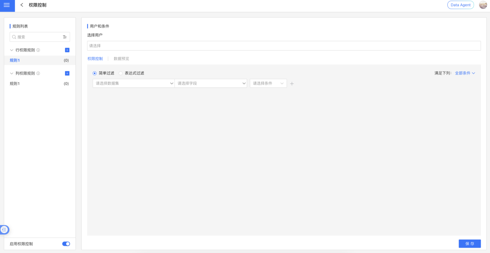Viewport: 490px width, 253px height.
Task: Click the back arrow next to 权限控制
Action: (x=22, y=5)
